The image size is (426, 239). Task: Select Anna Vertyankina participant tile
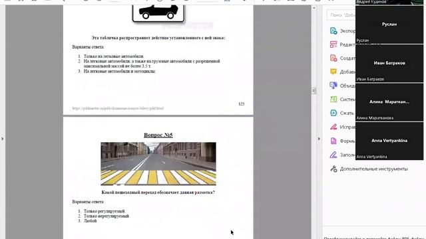(x=389, y=141)
